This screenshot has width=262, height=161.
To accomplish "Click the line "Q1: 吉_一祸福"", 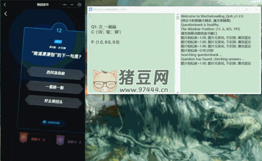I will click(104, 27).
